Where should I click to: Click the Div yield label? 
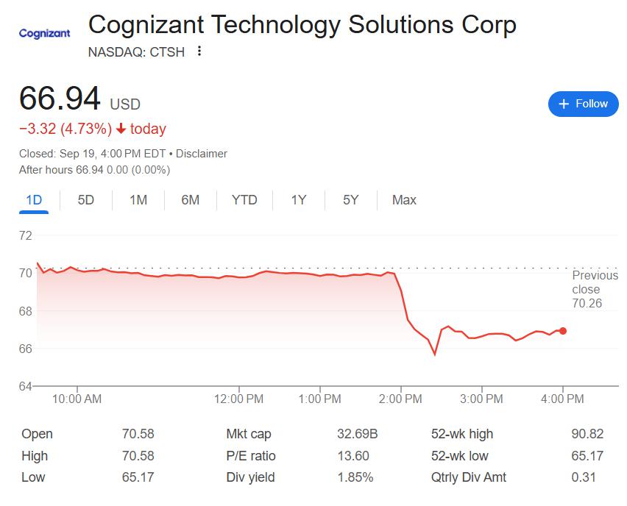[x=250, y=477]
